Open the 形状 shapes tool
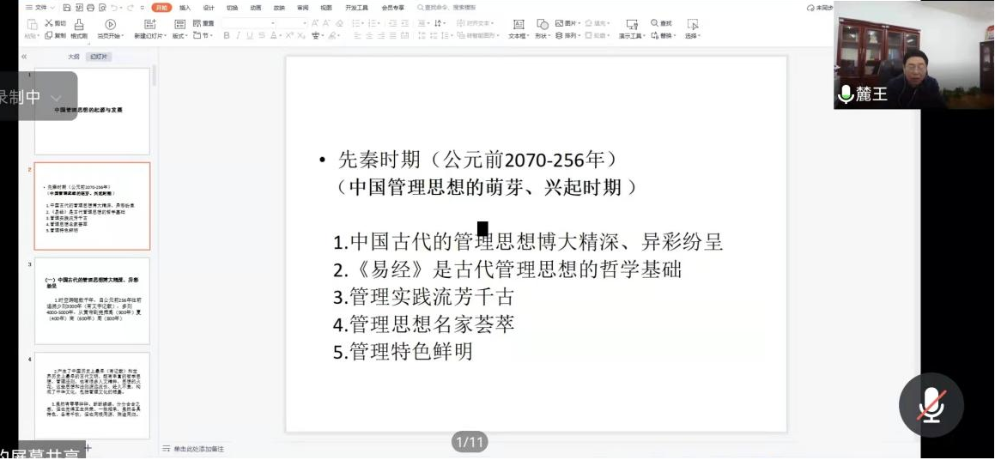Image resolution: width=995 pixels, height=460 pixels. [542, 29]
